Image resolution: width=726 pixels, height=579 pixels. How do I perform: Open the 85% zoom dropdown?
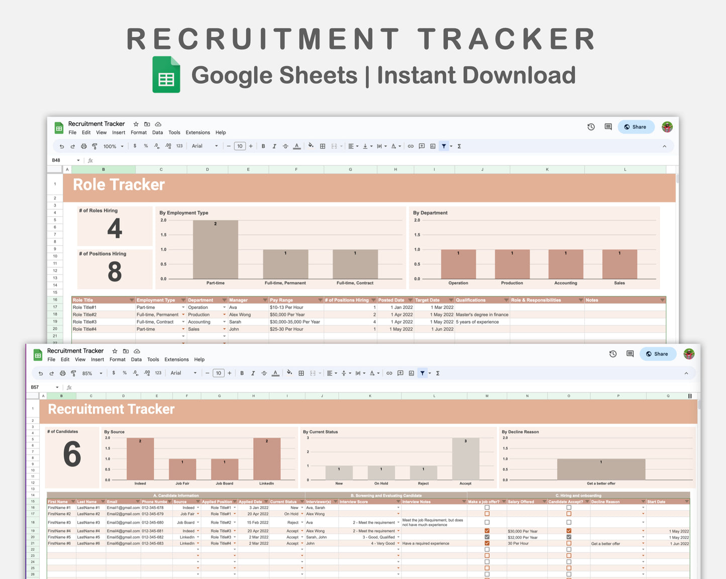90,373
